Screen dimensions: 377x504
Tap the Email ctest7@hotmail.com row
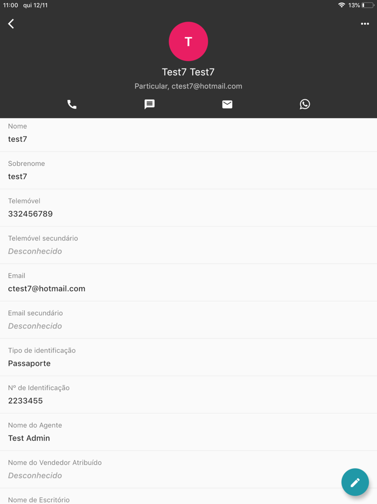(188, 283)
